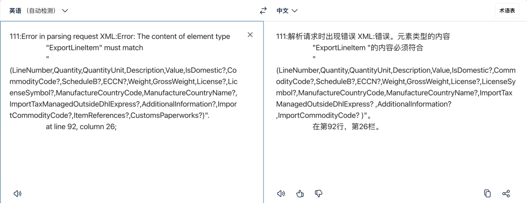Place cursor on "at line 92, column 26;"

(81, 127)
